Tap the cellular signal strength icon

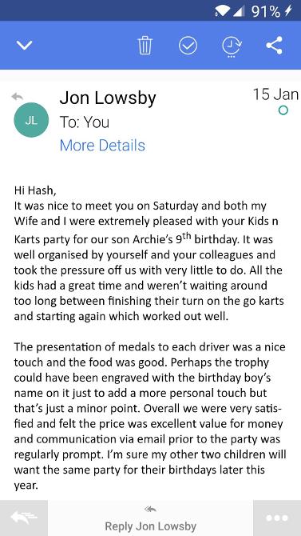[x=240, y=11]
